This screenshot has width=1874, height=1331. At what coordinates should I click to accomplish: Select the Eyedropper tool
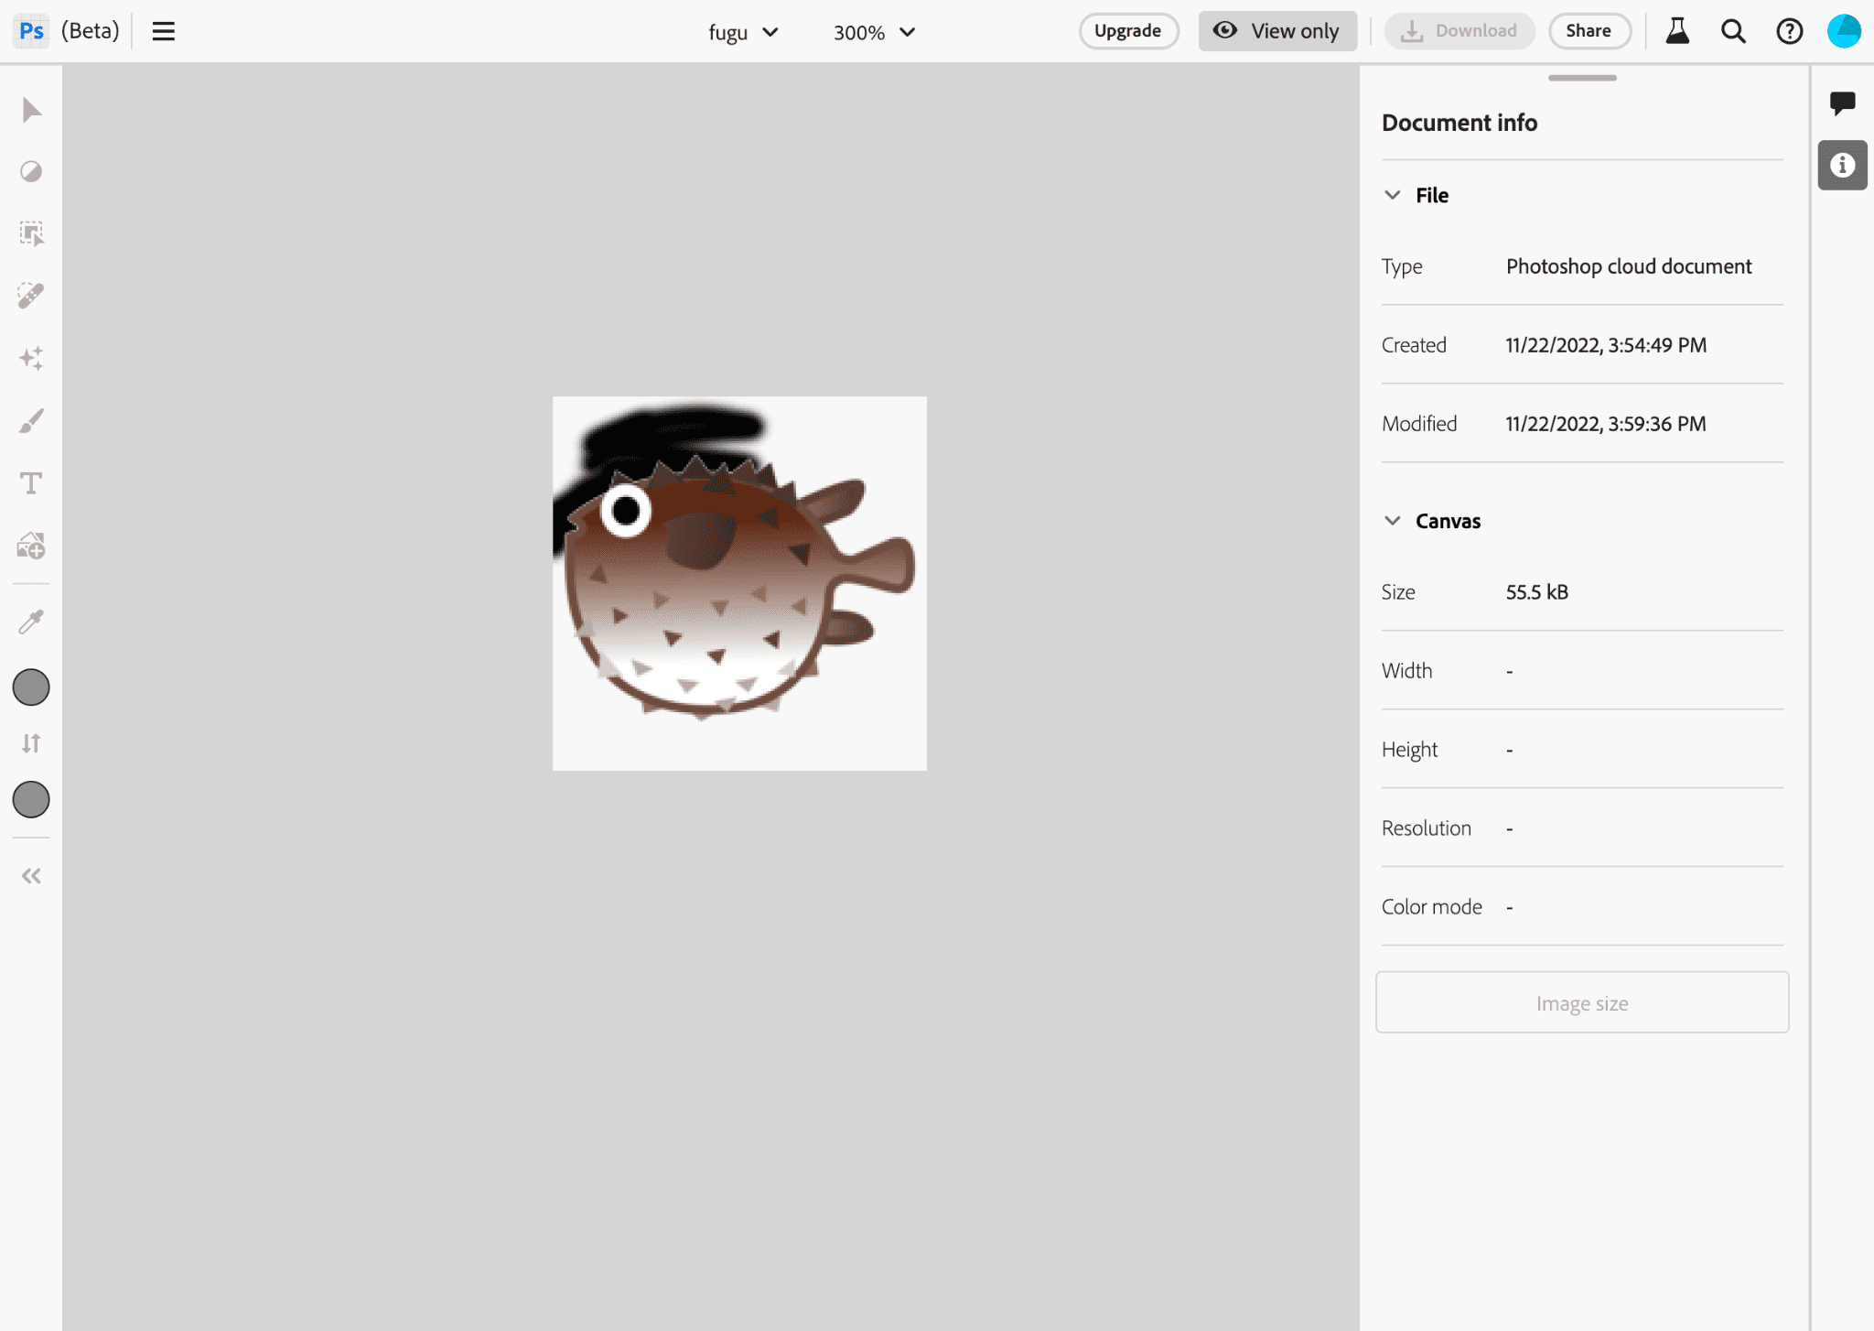[32, 622]
